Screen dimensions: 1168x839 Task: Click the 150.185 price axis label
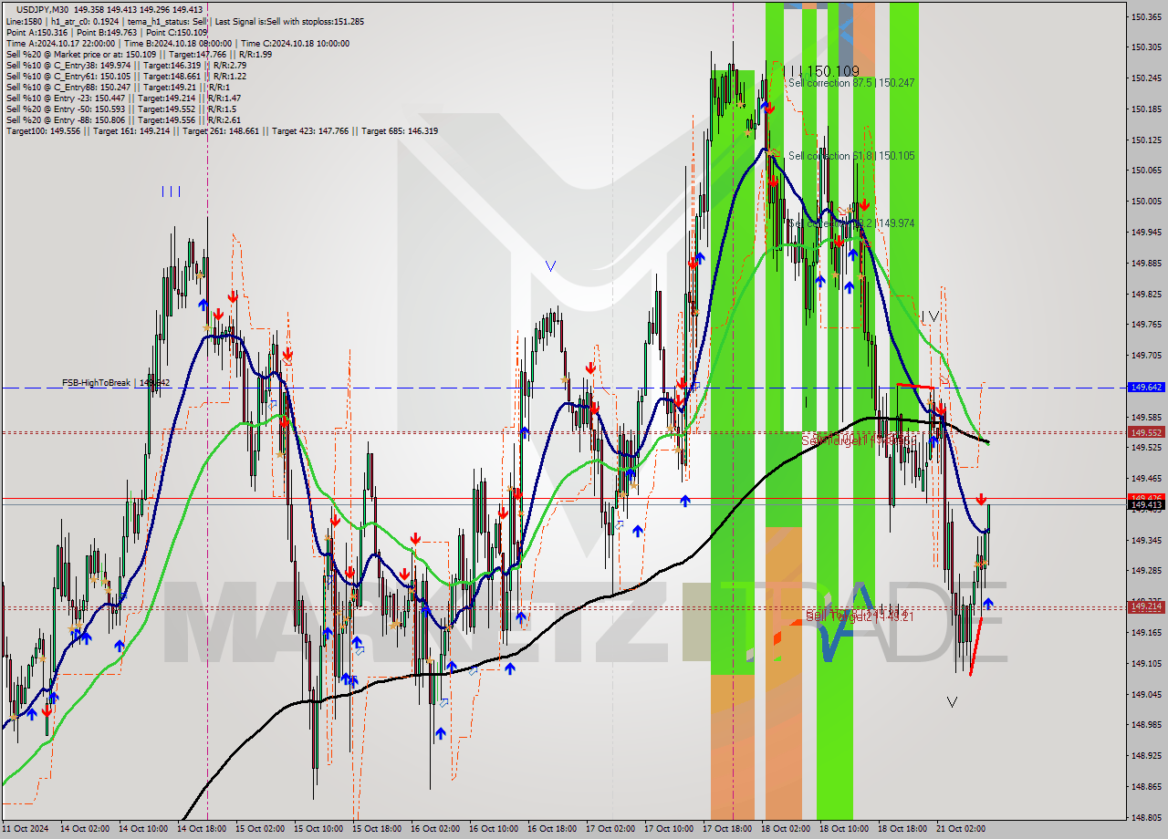point(1146,109)
